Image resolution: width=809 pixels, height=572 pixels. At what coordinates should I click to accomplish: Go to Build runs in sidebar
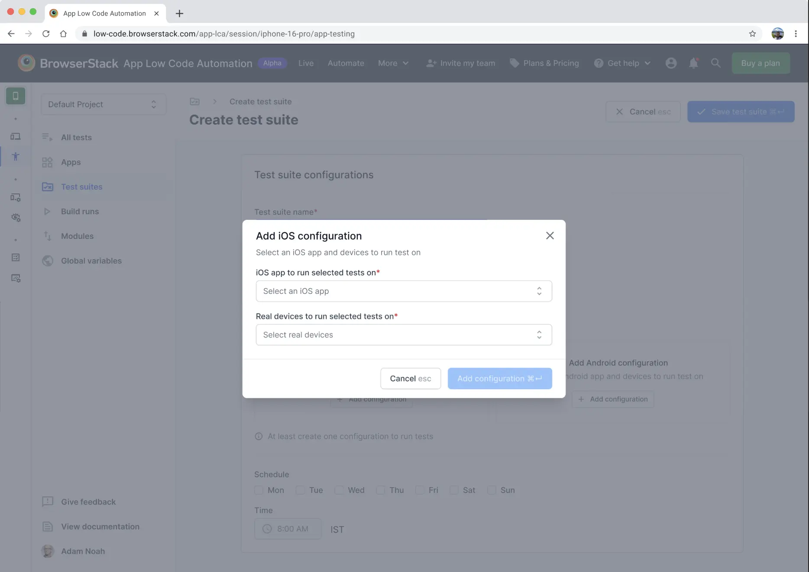pos(80,212)
